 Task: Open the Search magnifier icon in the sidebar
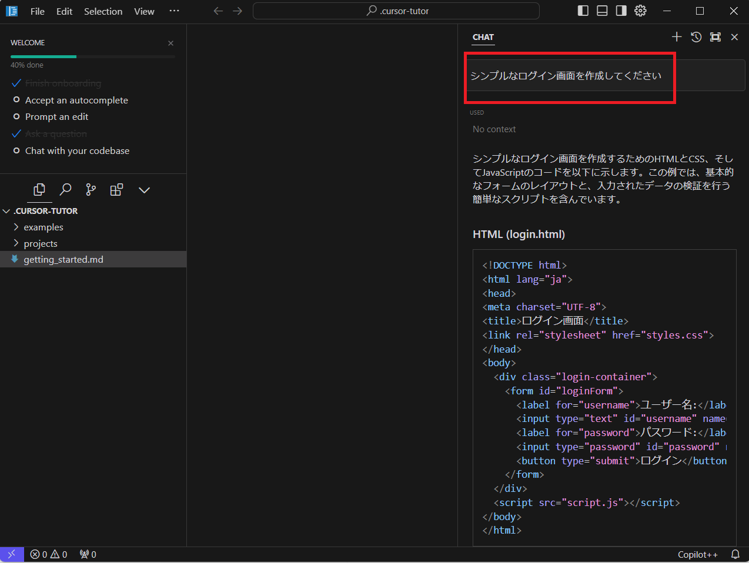click(65, 190)
